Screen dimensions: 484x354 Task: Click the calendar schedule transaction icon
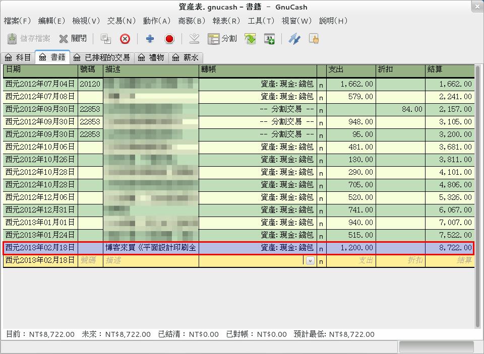[269, 39]
